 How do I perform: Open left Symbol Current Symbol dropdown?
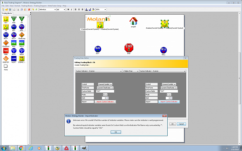point(105,84)
